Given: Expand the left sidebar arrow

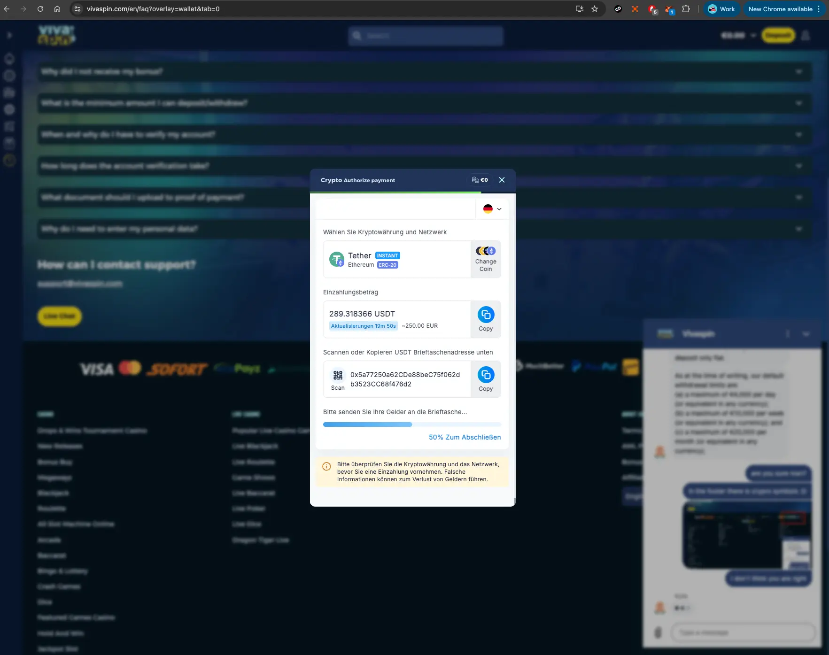Looking at the screenshot, I should pyautogui.click(x=9, y=35).
